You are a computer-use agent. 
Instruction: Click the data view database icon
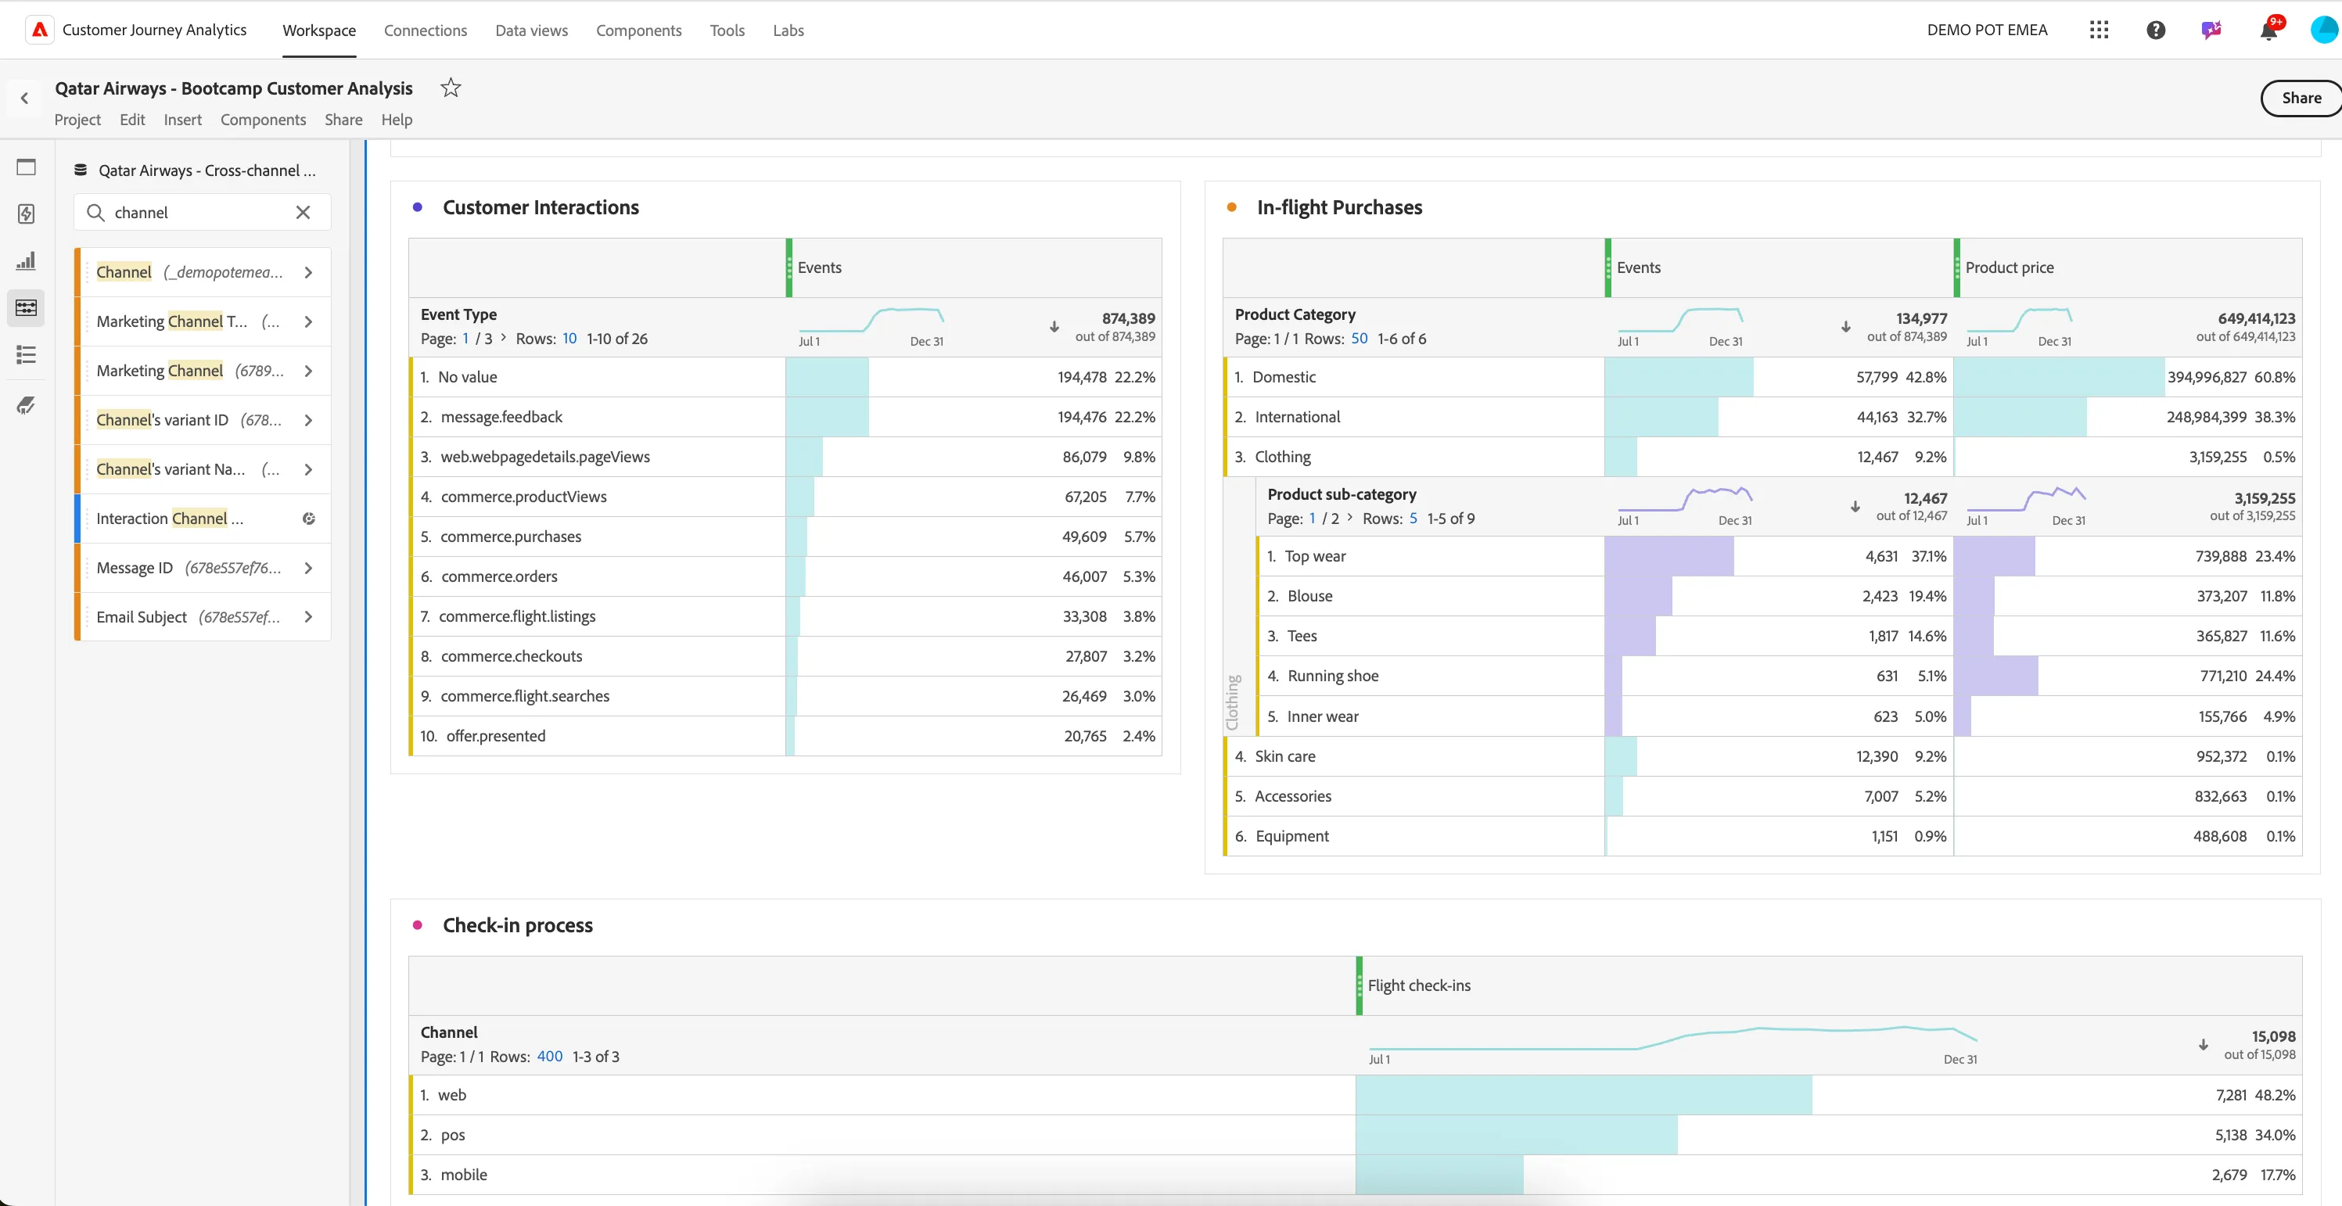[81, 170]
